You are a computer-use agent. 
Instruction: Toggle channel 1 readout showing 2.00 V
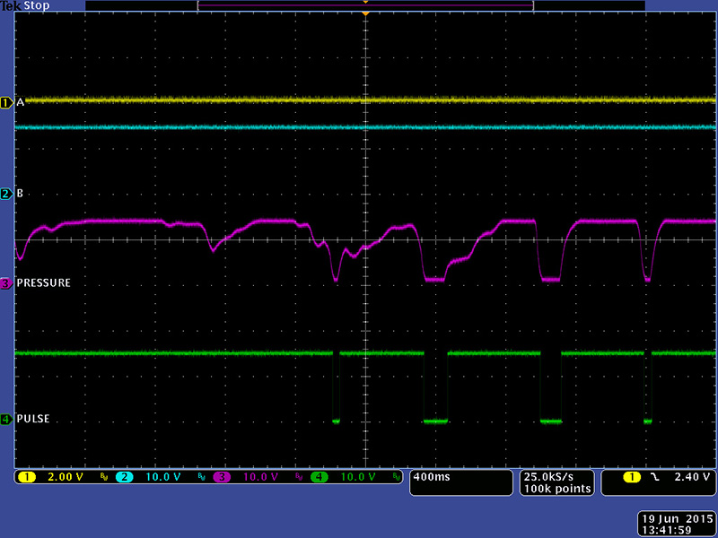coord(57,477)
